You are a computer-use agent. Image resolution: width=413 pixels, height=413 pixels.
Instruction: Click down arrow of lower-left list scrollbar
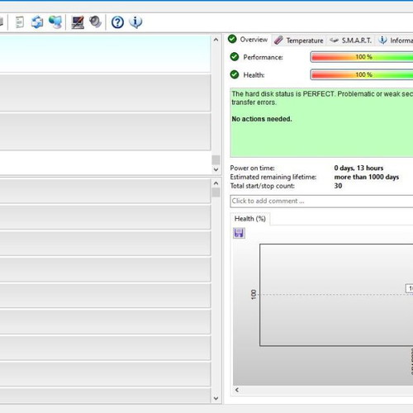[x=216, y=398]
